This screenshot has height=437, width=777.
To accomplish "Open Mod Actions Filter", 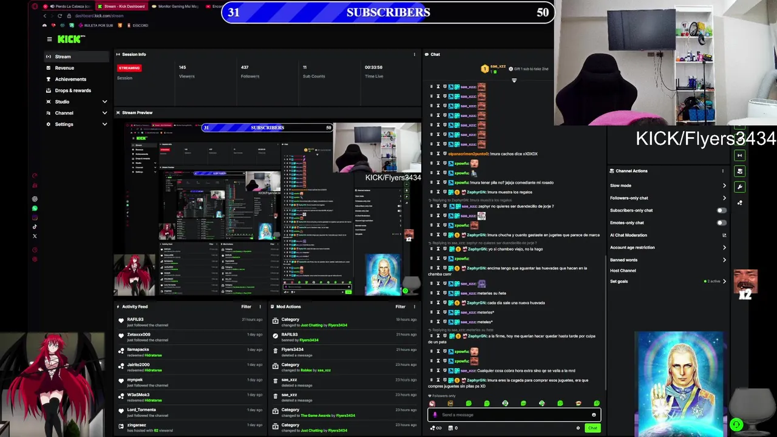I will (400, 307).
